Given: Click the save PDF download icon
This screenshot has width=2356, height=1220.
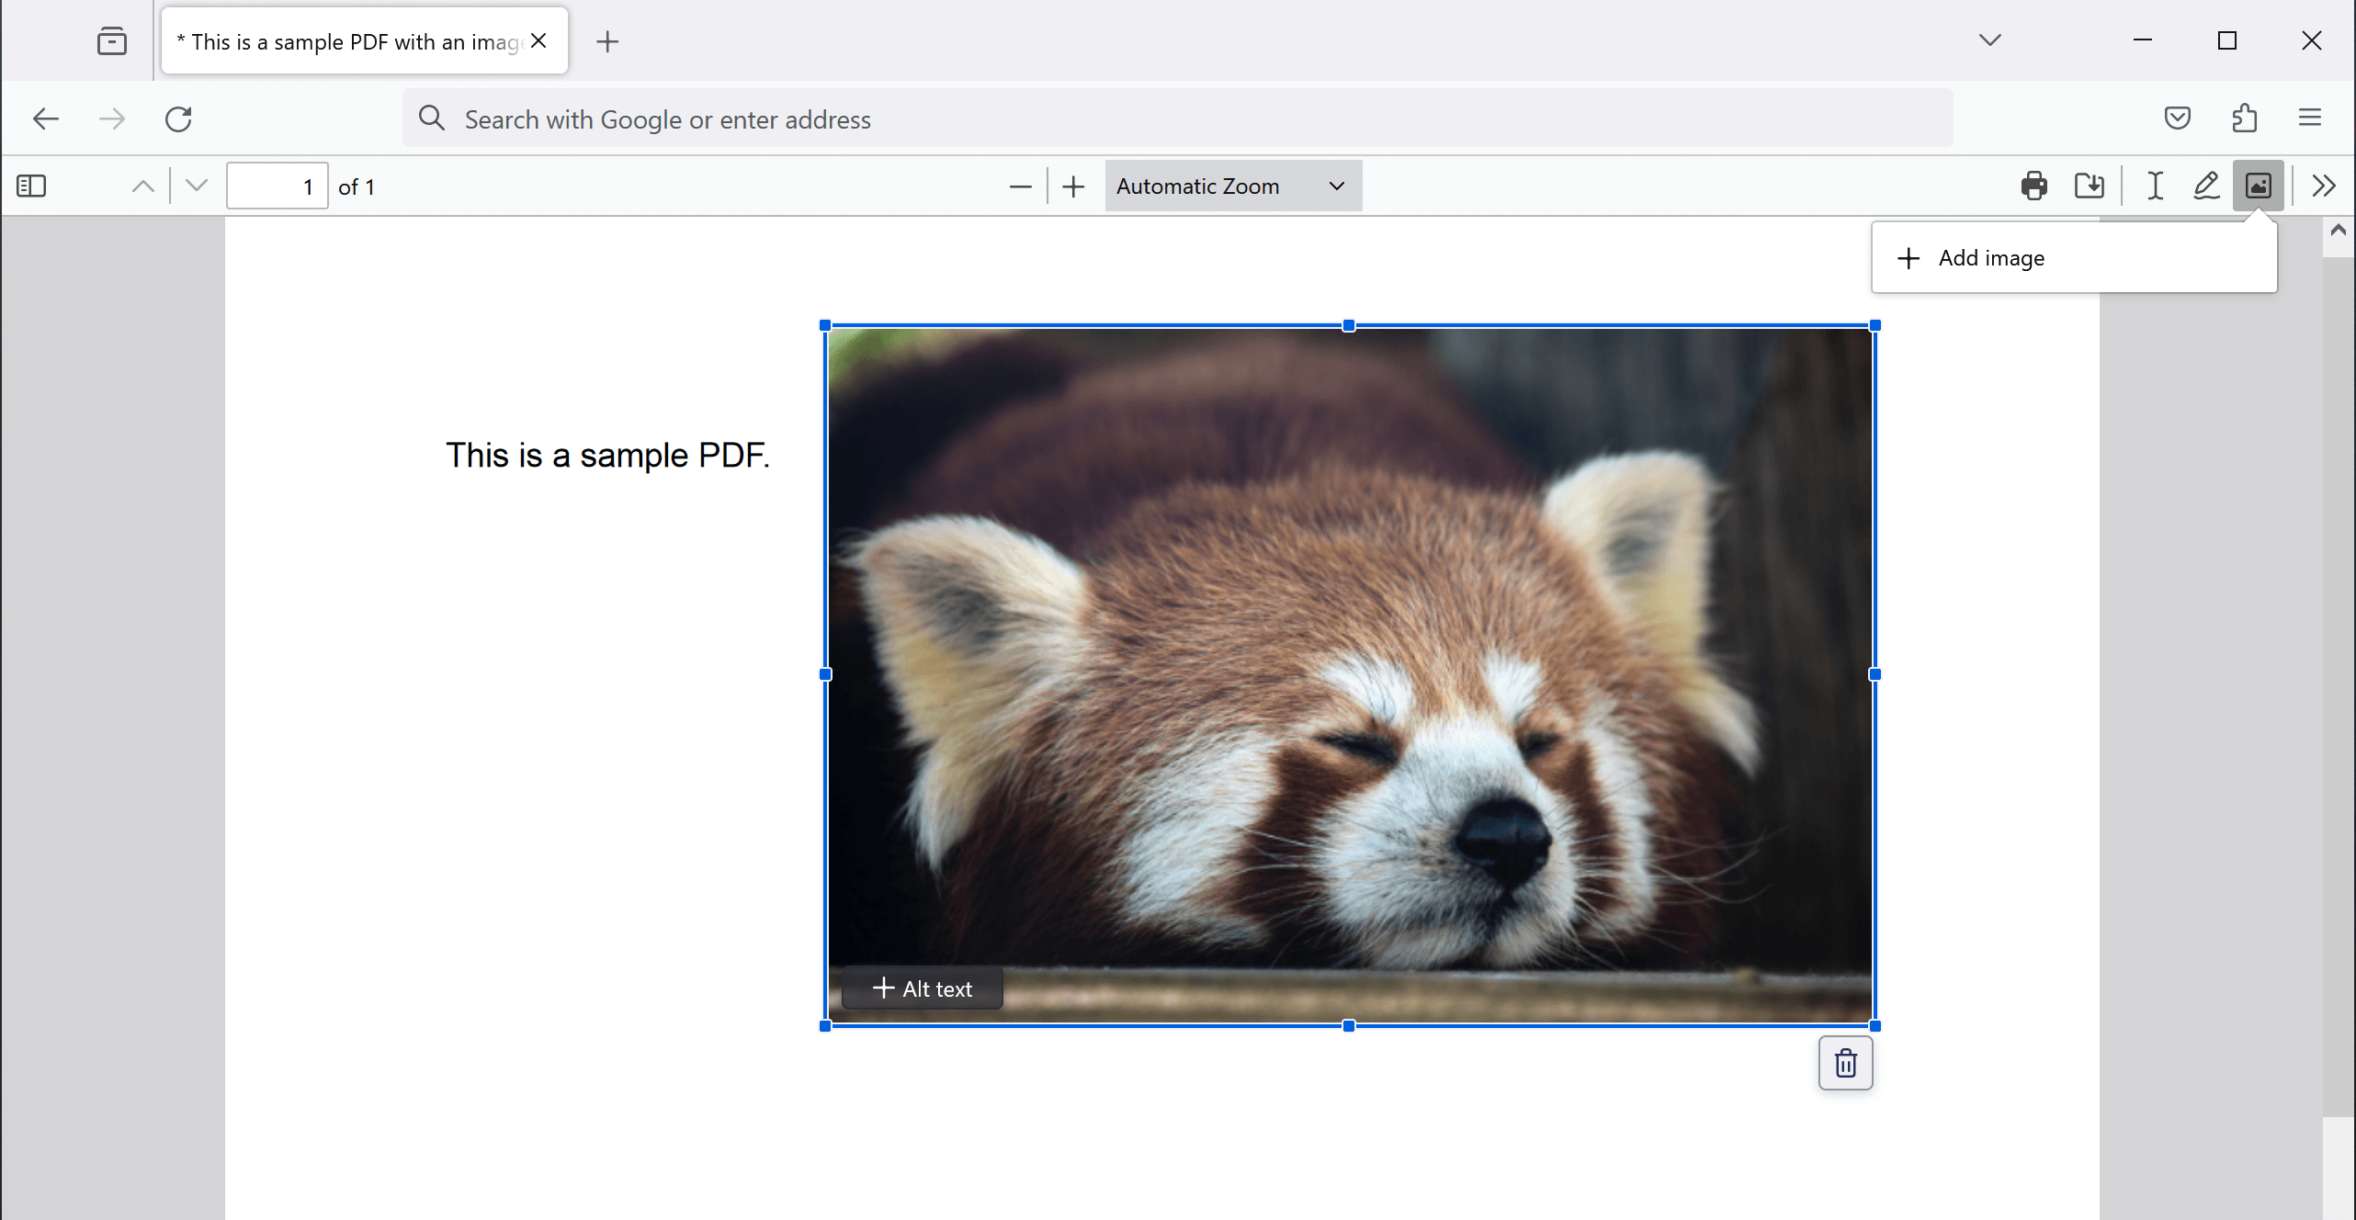Looking at the screenshot, I should click(x=2089, y=186).
